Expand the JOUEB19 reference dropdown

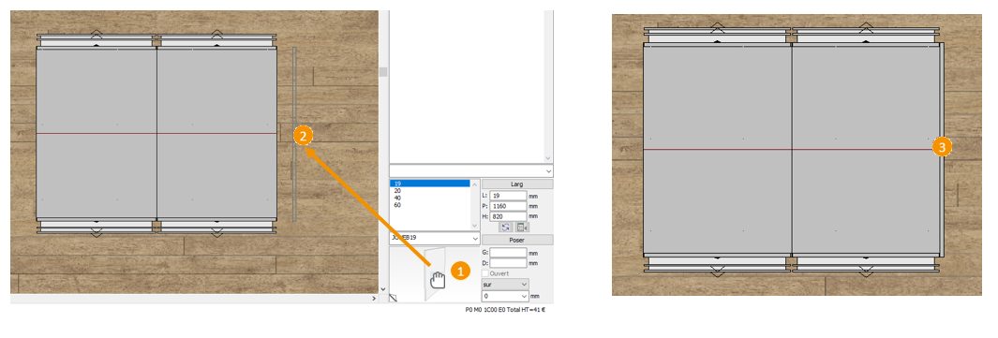click(435, 238)
